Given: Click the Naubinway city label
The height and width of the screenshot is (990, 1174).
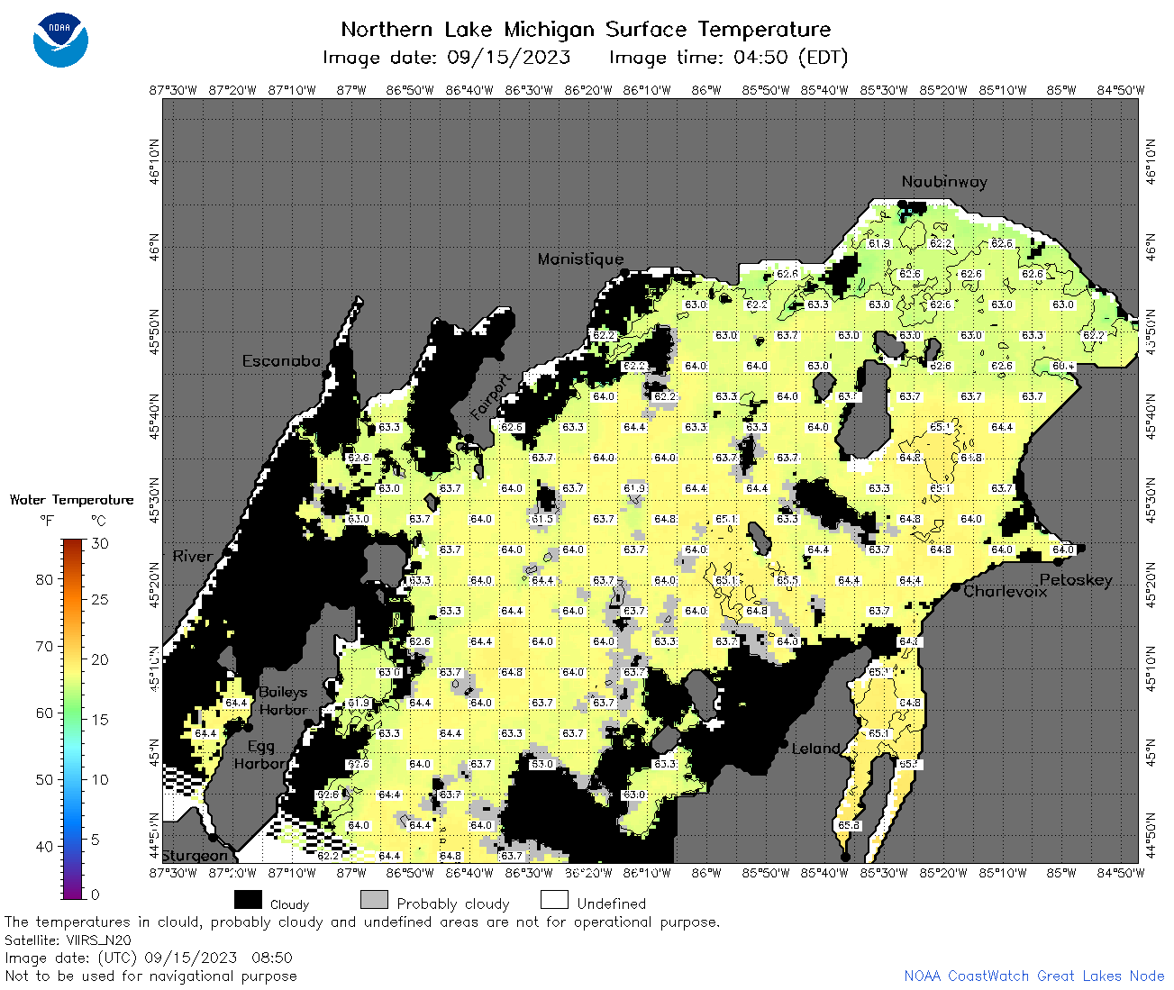Looking at the screenshot, I should 944,182.
